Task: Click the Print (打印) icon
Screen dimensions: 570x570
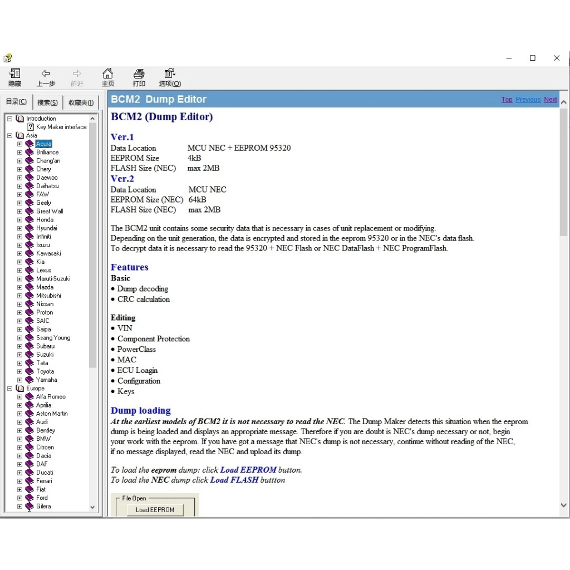Action: click(x=139, y=73)
